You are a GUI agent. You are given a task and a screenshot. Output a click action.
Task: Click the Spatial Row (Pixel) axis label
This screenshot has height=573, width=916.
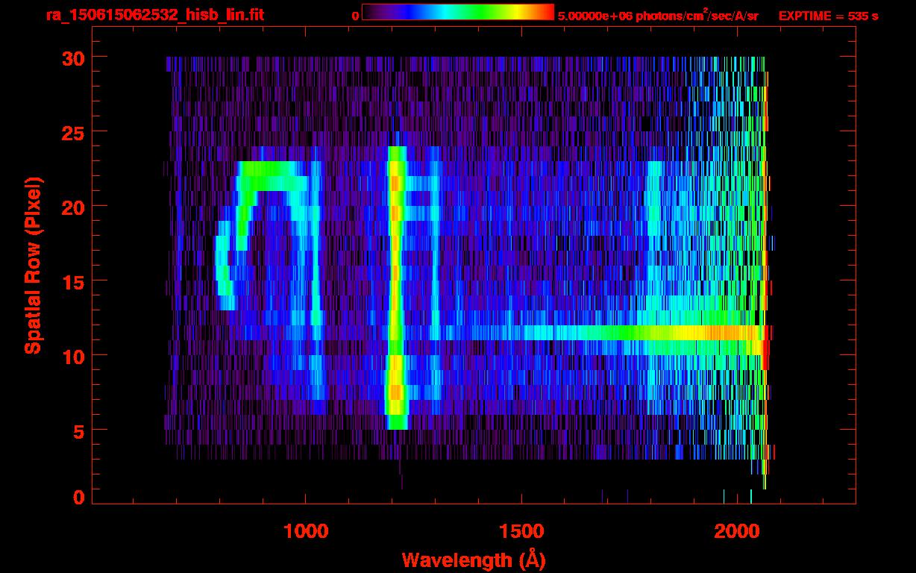coord(33,265)
